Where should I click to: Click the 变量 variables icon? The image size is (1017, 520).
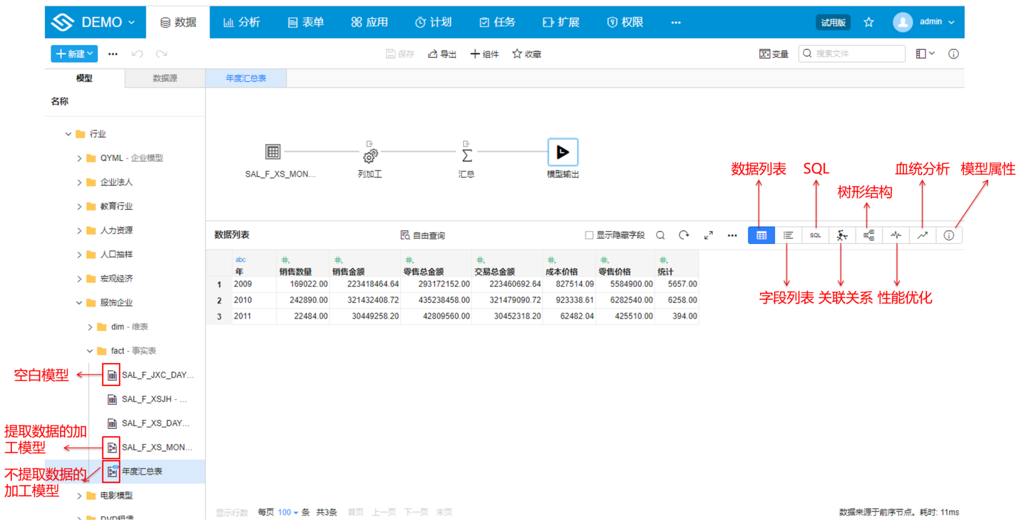point(774,54)
